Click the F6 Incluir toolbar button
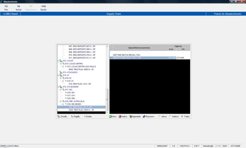The image size is (246, 148). [x=19, y=8]
